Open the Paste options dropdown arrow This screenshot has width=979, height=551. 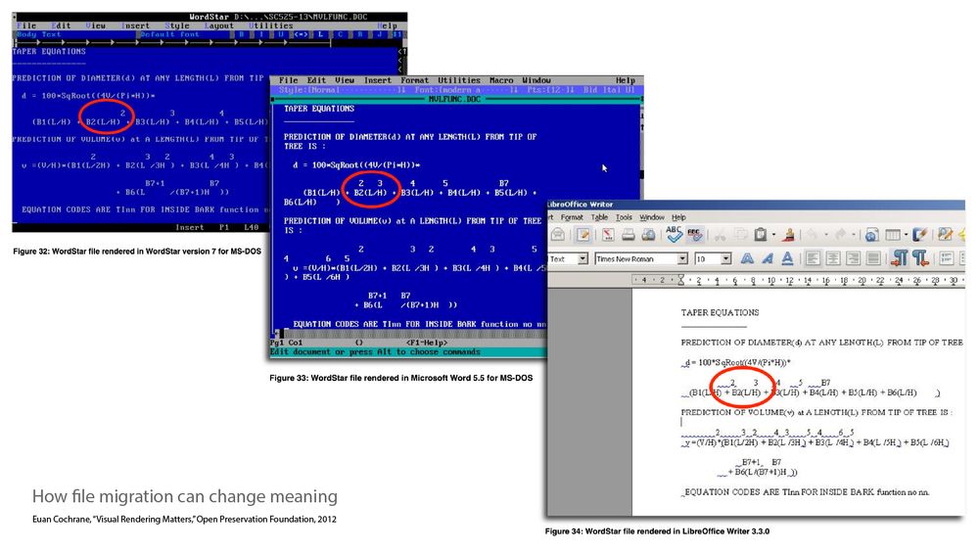(x=773, y=235)
